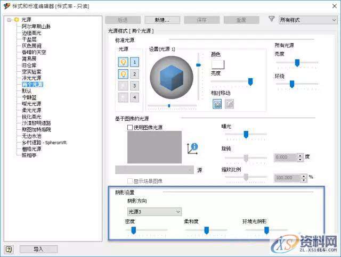Enable the 使用图像光源 checkbox

point(130,128)
